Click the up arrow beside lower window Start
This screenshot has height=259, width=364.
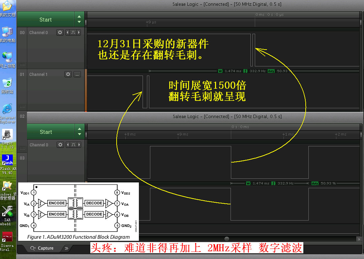click(80, 129)
